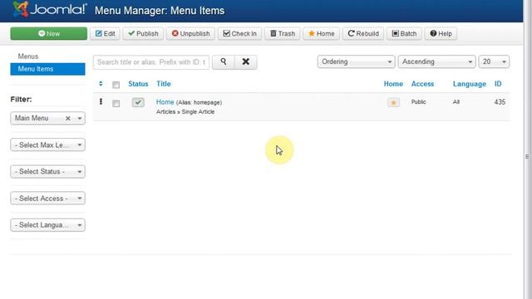Click the Language cell 'All' in Home row
This screenshot has height=299, width=532.
456,101
